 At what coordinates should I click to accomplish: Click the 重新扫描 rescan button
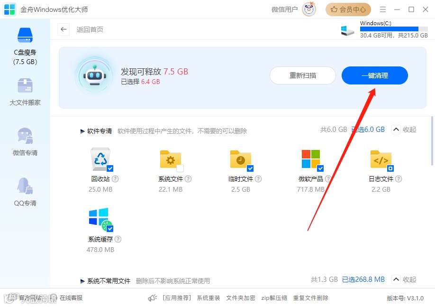pyautogui.click(x=303, y=75)
